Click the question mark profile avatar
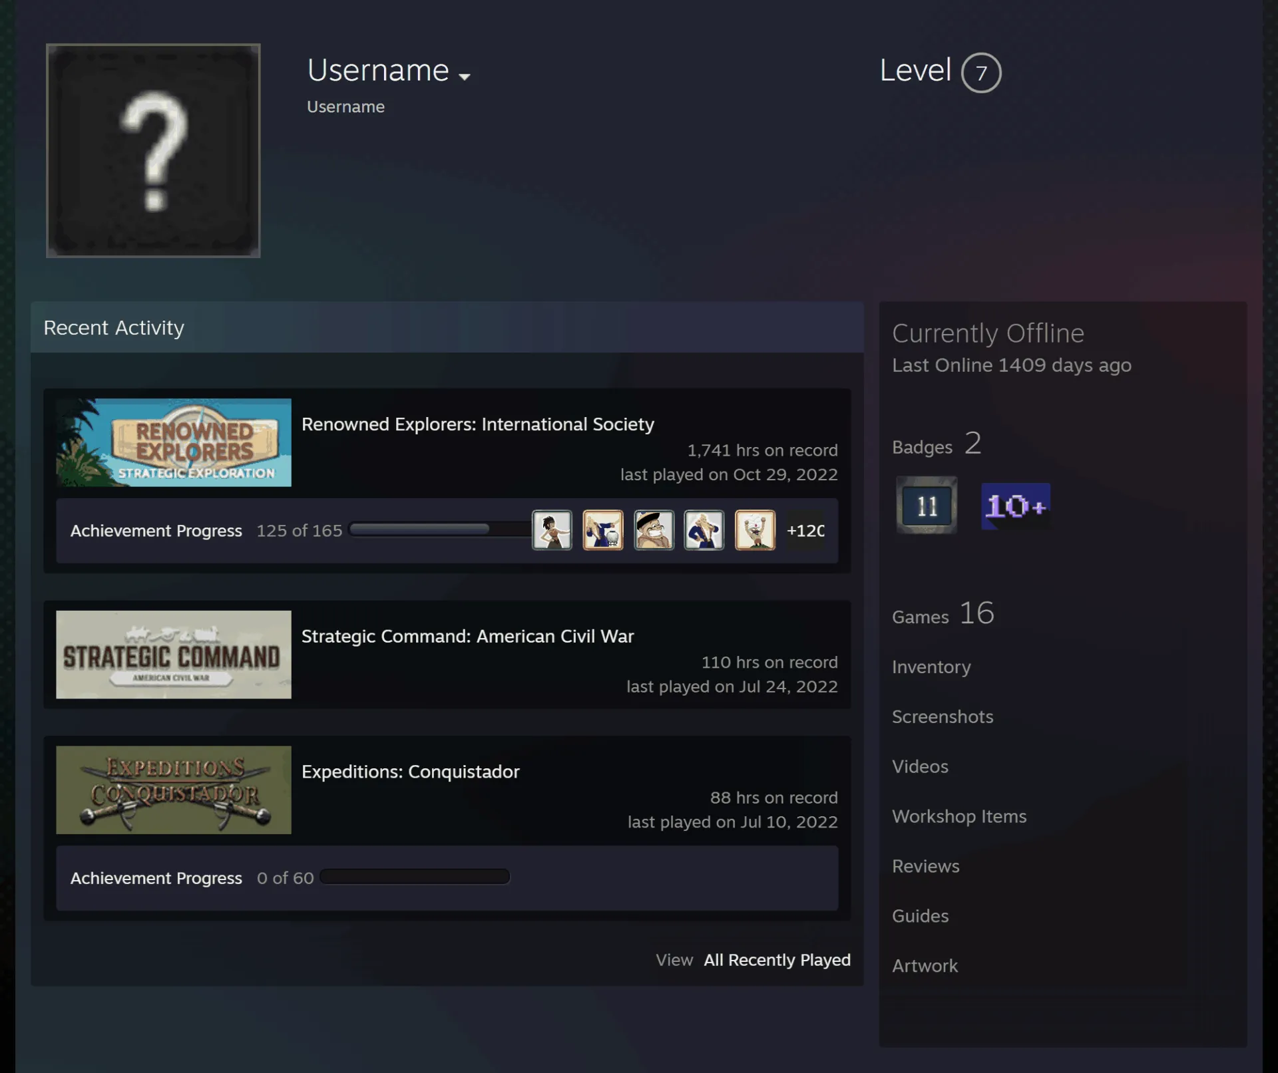Viewport: 1278px width, 1073px height. click(153, 151)
